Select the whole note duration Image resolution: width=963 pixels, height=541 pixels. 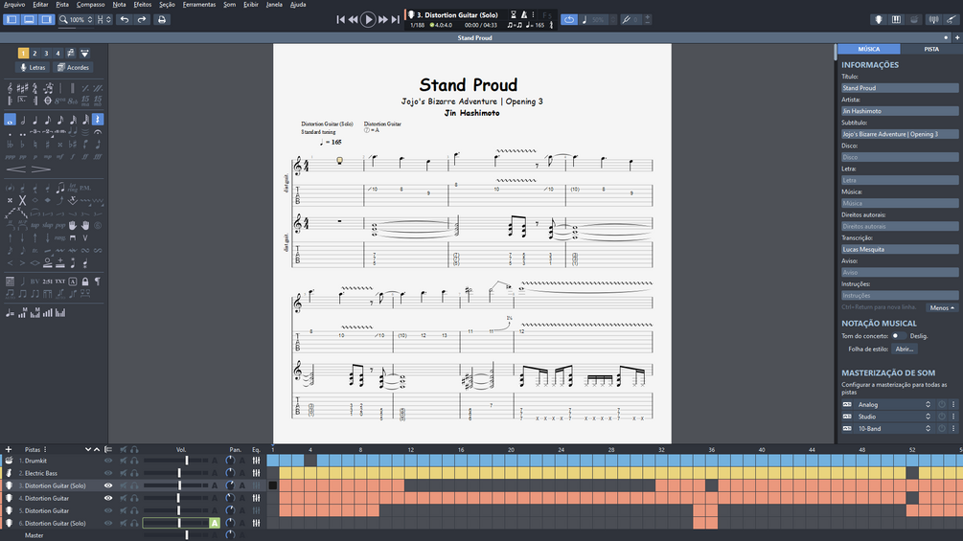click(x=10, y=120)
